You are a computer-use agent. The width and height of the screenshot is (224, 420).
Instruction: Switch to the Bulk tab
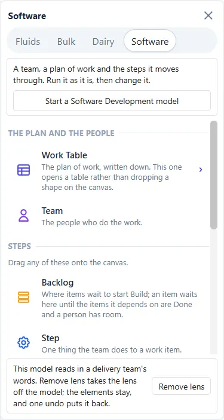click(66, 41)
